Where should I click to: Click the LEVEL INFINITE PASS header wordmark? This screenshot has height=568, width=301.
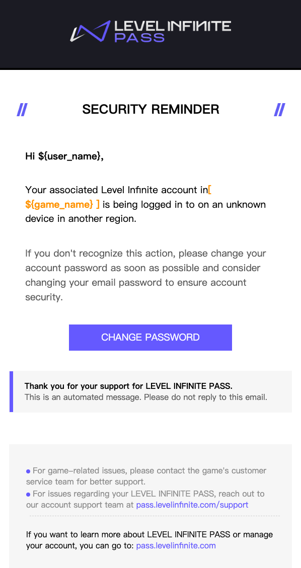tap(173, 31)
